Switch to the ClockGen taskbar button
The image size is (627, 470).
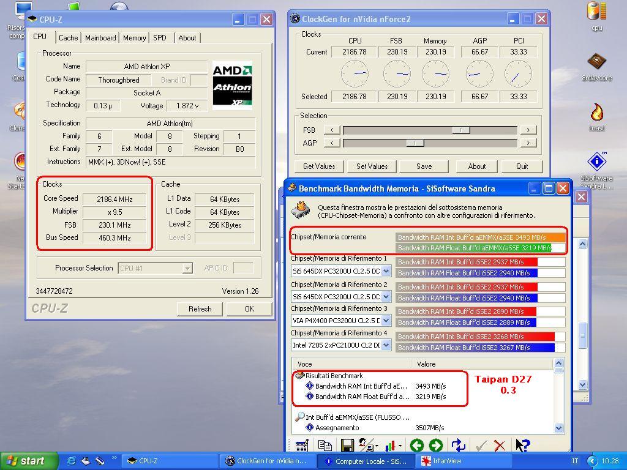point(268,461)
